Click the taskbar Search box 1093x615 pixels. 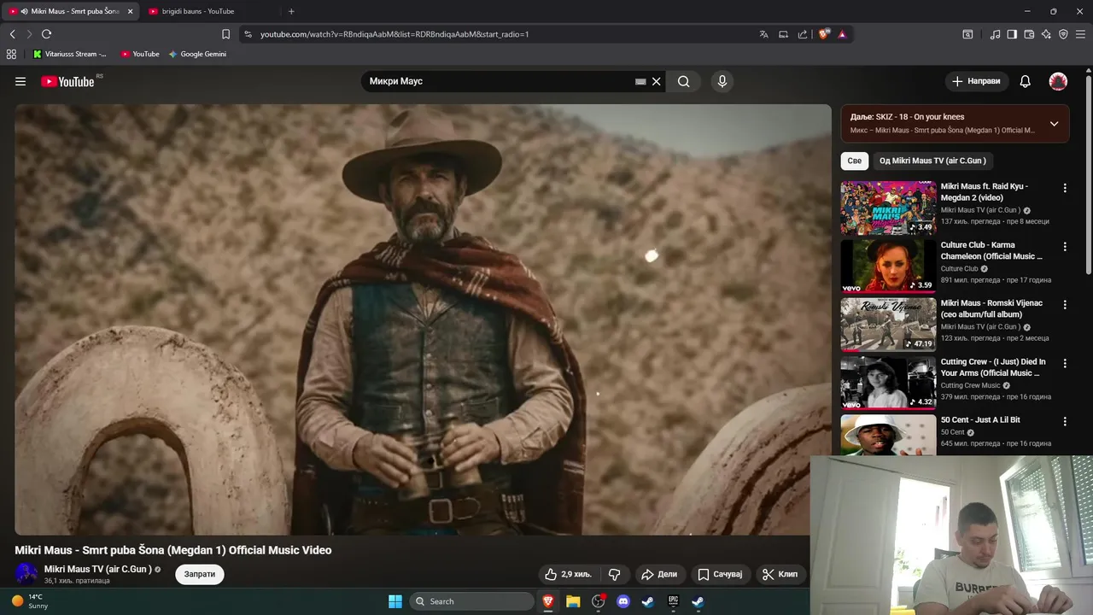(x=471, y=601)
